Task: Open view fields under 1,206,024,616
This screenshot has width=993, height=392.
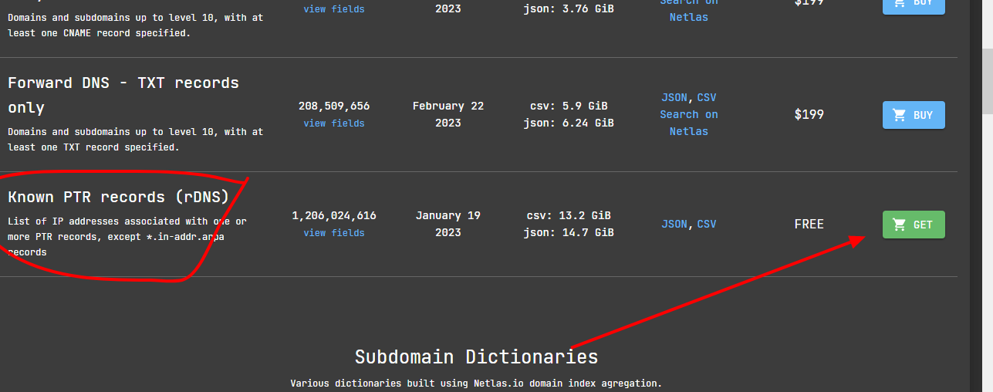Action: [334, 233]
